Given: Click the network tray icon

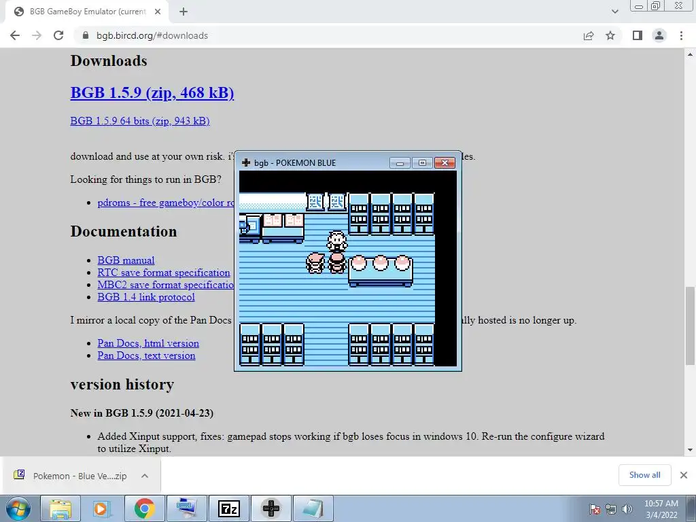Looking at the screenshot, I should tap(611, 509).
